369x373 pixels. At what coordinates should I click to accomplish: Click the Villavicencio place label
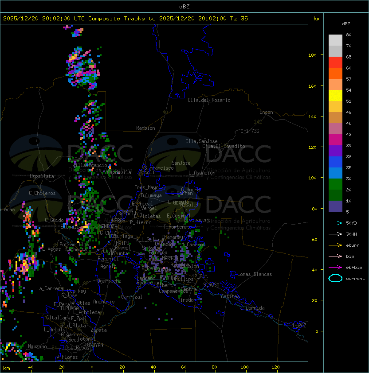tap(90, 165)
